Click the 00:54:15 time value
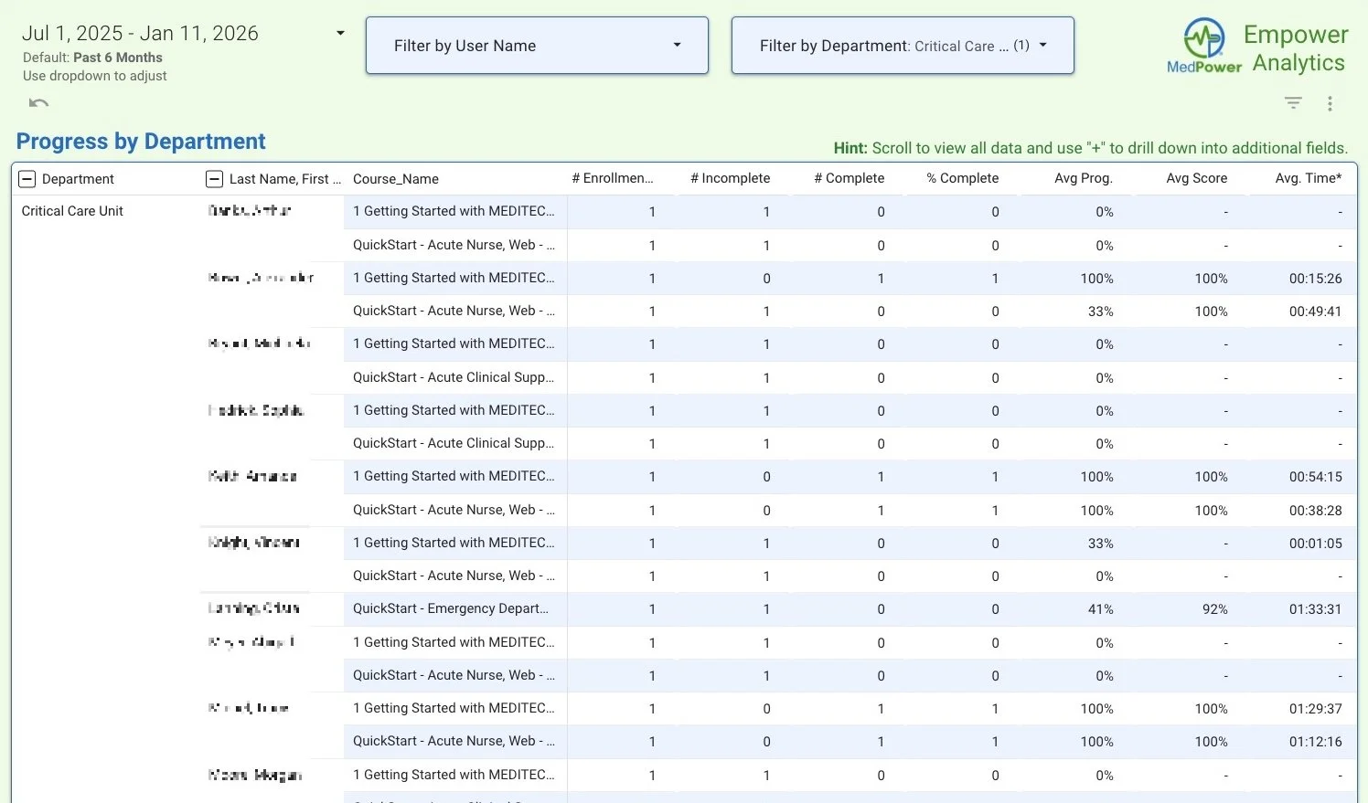1368x803 pixels. pyautogui.click(x=1316, y=477)
